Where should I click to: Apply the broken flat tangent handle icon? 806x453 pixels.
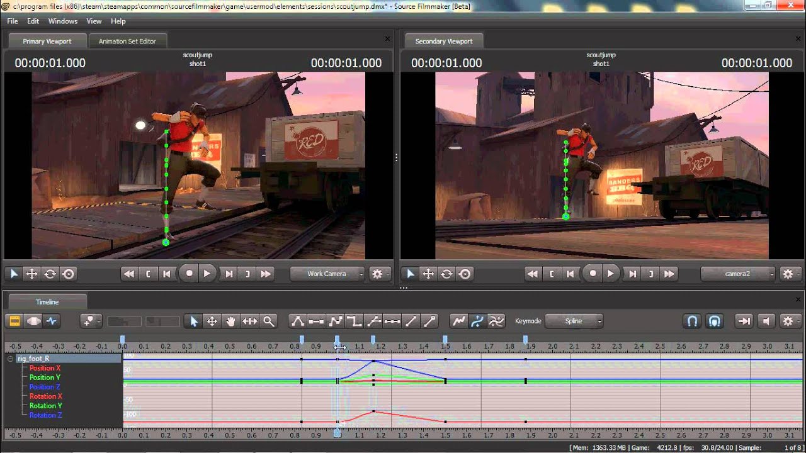pyautogui.click(x=392, y=321)
